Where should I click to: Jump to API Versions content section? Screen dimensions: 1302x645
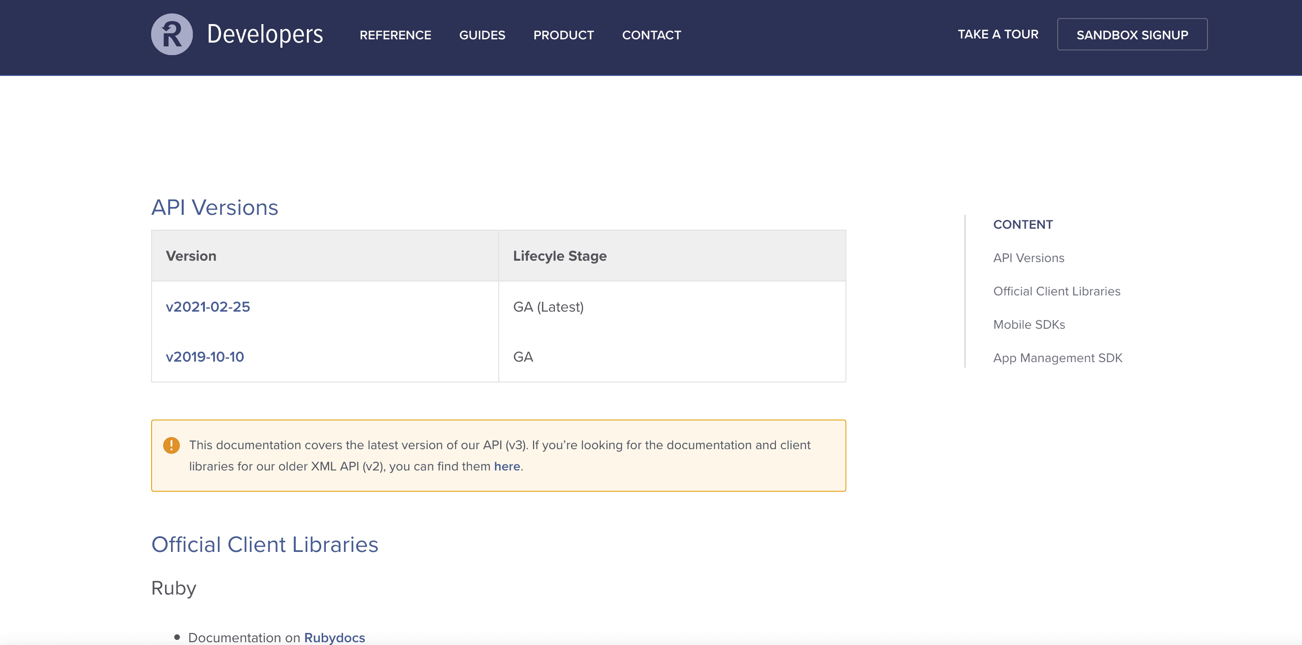pyautogui.click(x=1027, y=257)
